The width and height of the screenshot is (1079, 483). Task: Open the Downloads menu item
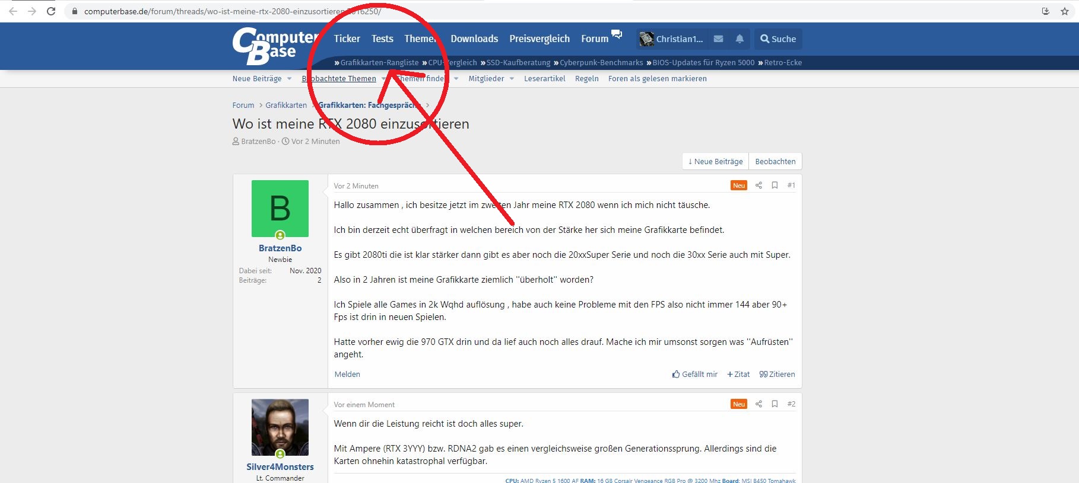tap(474, 39)
